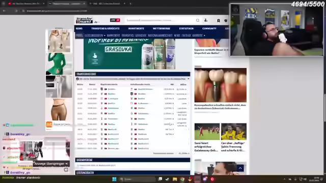Click the TRANSFERHISTORIE section header
Screen dimensions: 326x183
pos(132,74)
